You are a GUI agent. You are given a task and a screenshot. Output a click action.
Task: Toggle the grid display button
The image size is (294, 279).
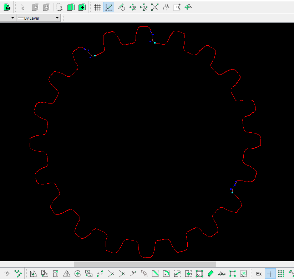pos(97,7)
